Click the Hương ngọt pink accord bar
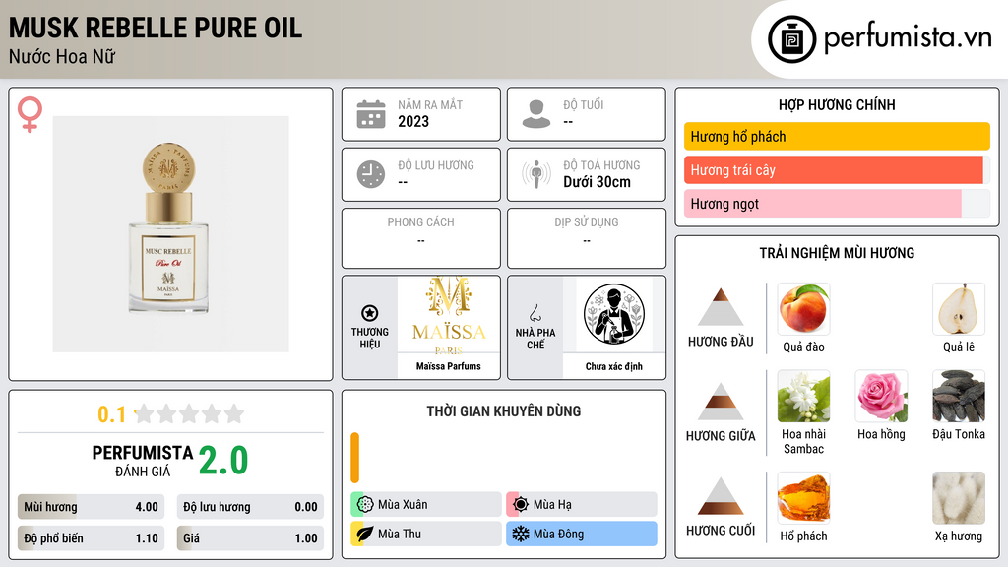Image resolution: width=1008 pixels, height=567 pixels. click(837, 203)
